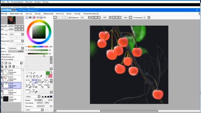Select the flattest brush edge shape
The image size is (201, 113).
pyautogui.click(x=51, y=97)
